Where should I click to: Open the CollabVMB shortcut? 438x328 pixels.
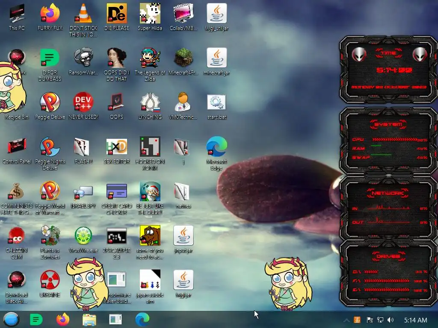click(x=183, y=17)
